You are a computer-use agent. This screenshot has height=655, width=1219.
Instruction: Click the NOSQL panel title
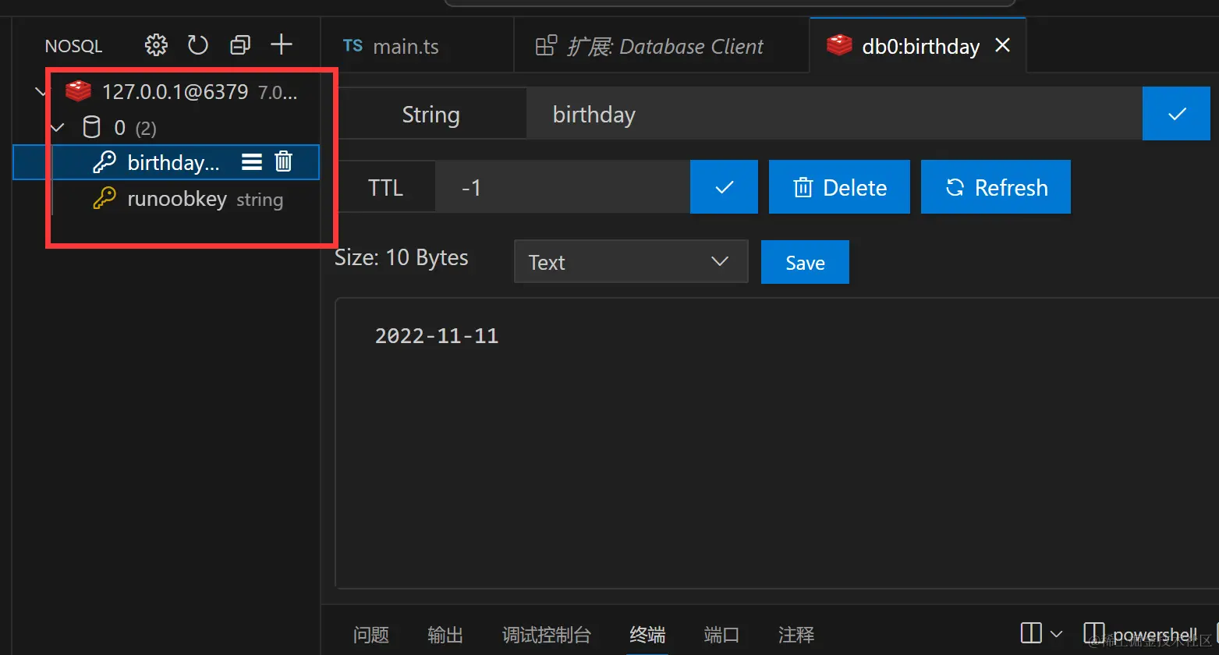click(74, 46)
